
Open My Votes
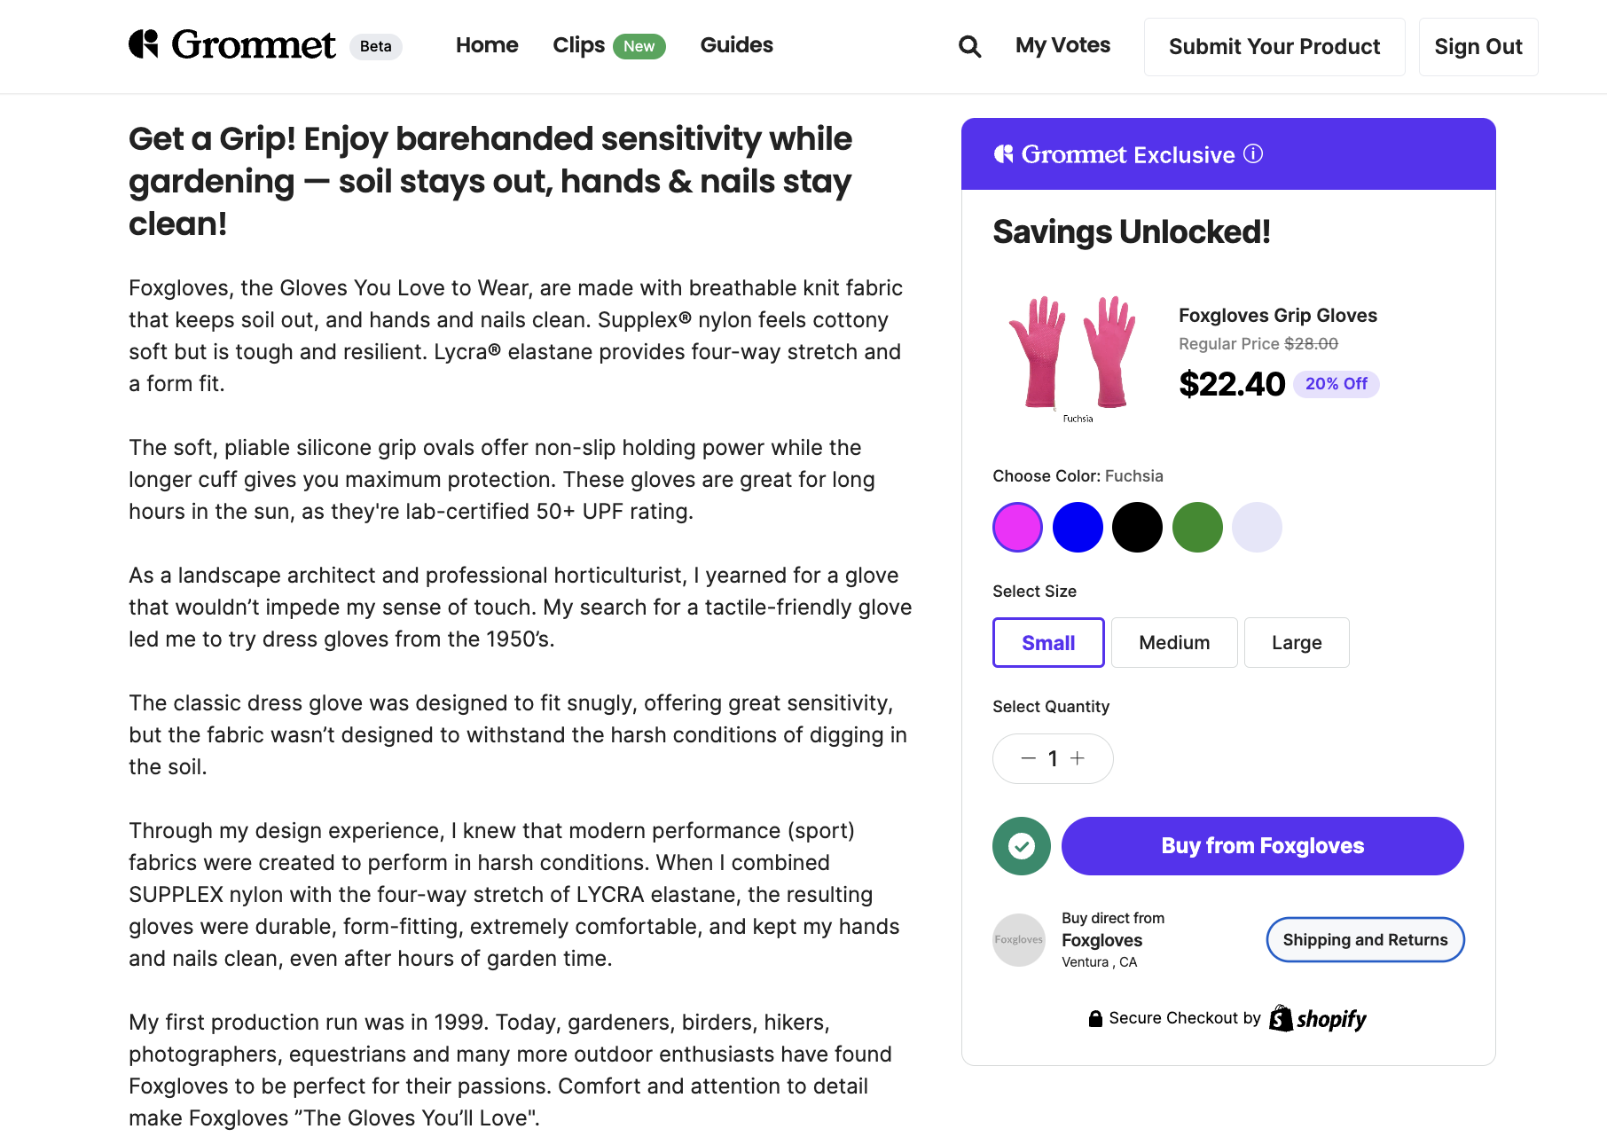[x=1062, y=45]
